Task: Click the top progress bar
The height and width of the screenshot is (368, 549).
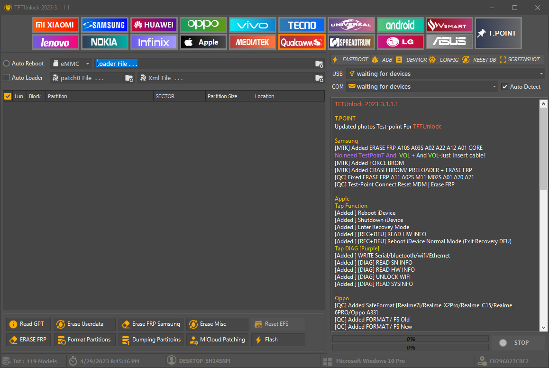Action: (x=411, y=339)
